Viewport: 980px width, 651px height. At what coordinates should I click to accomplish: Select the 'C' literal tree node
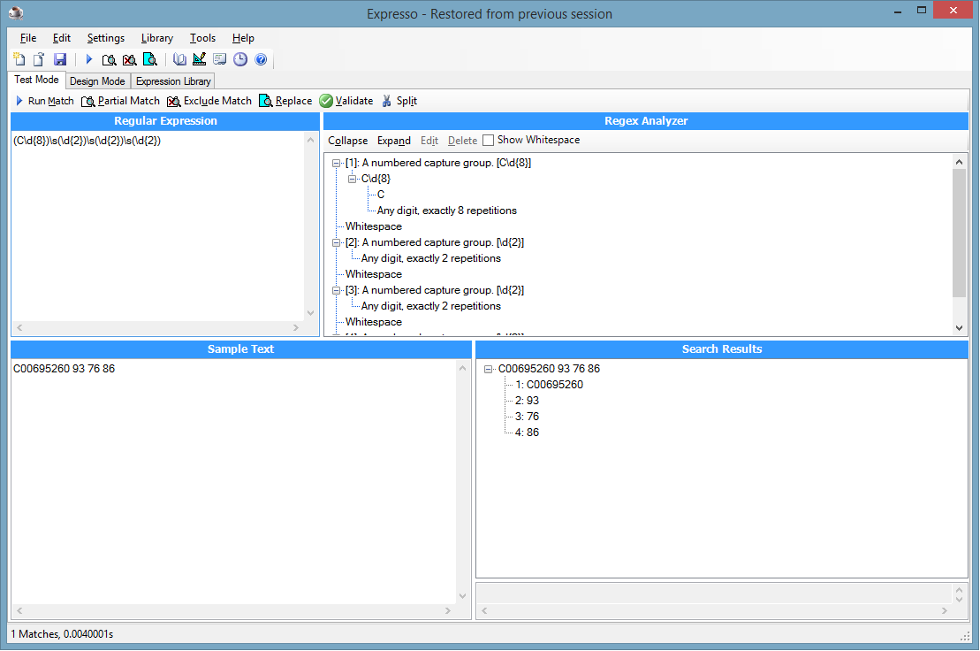point(381,195)
